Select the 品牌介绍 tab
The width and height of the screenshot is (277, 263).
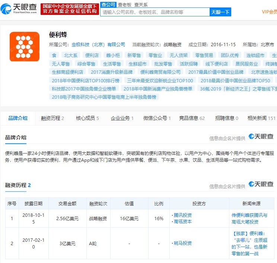[18, 118]
